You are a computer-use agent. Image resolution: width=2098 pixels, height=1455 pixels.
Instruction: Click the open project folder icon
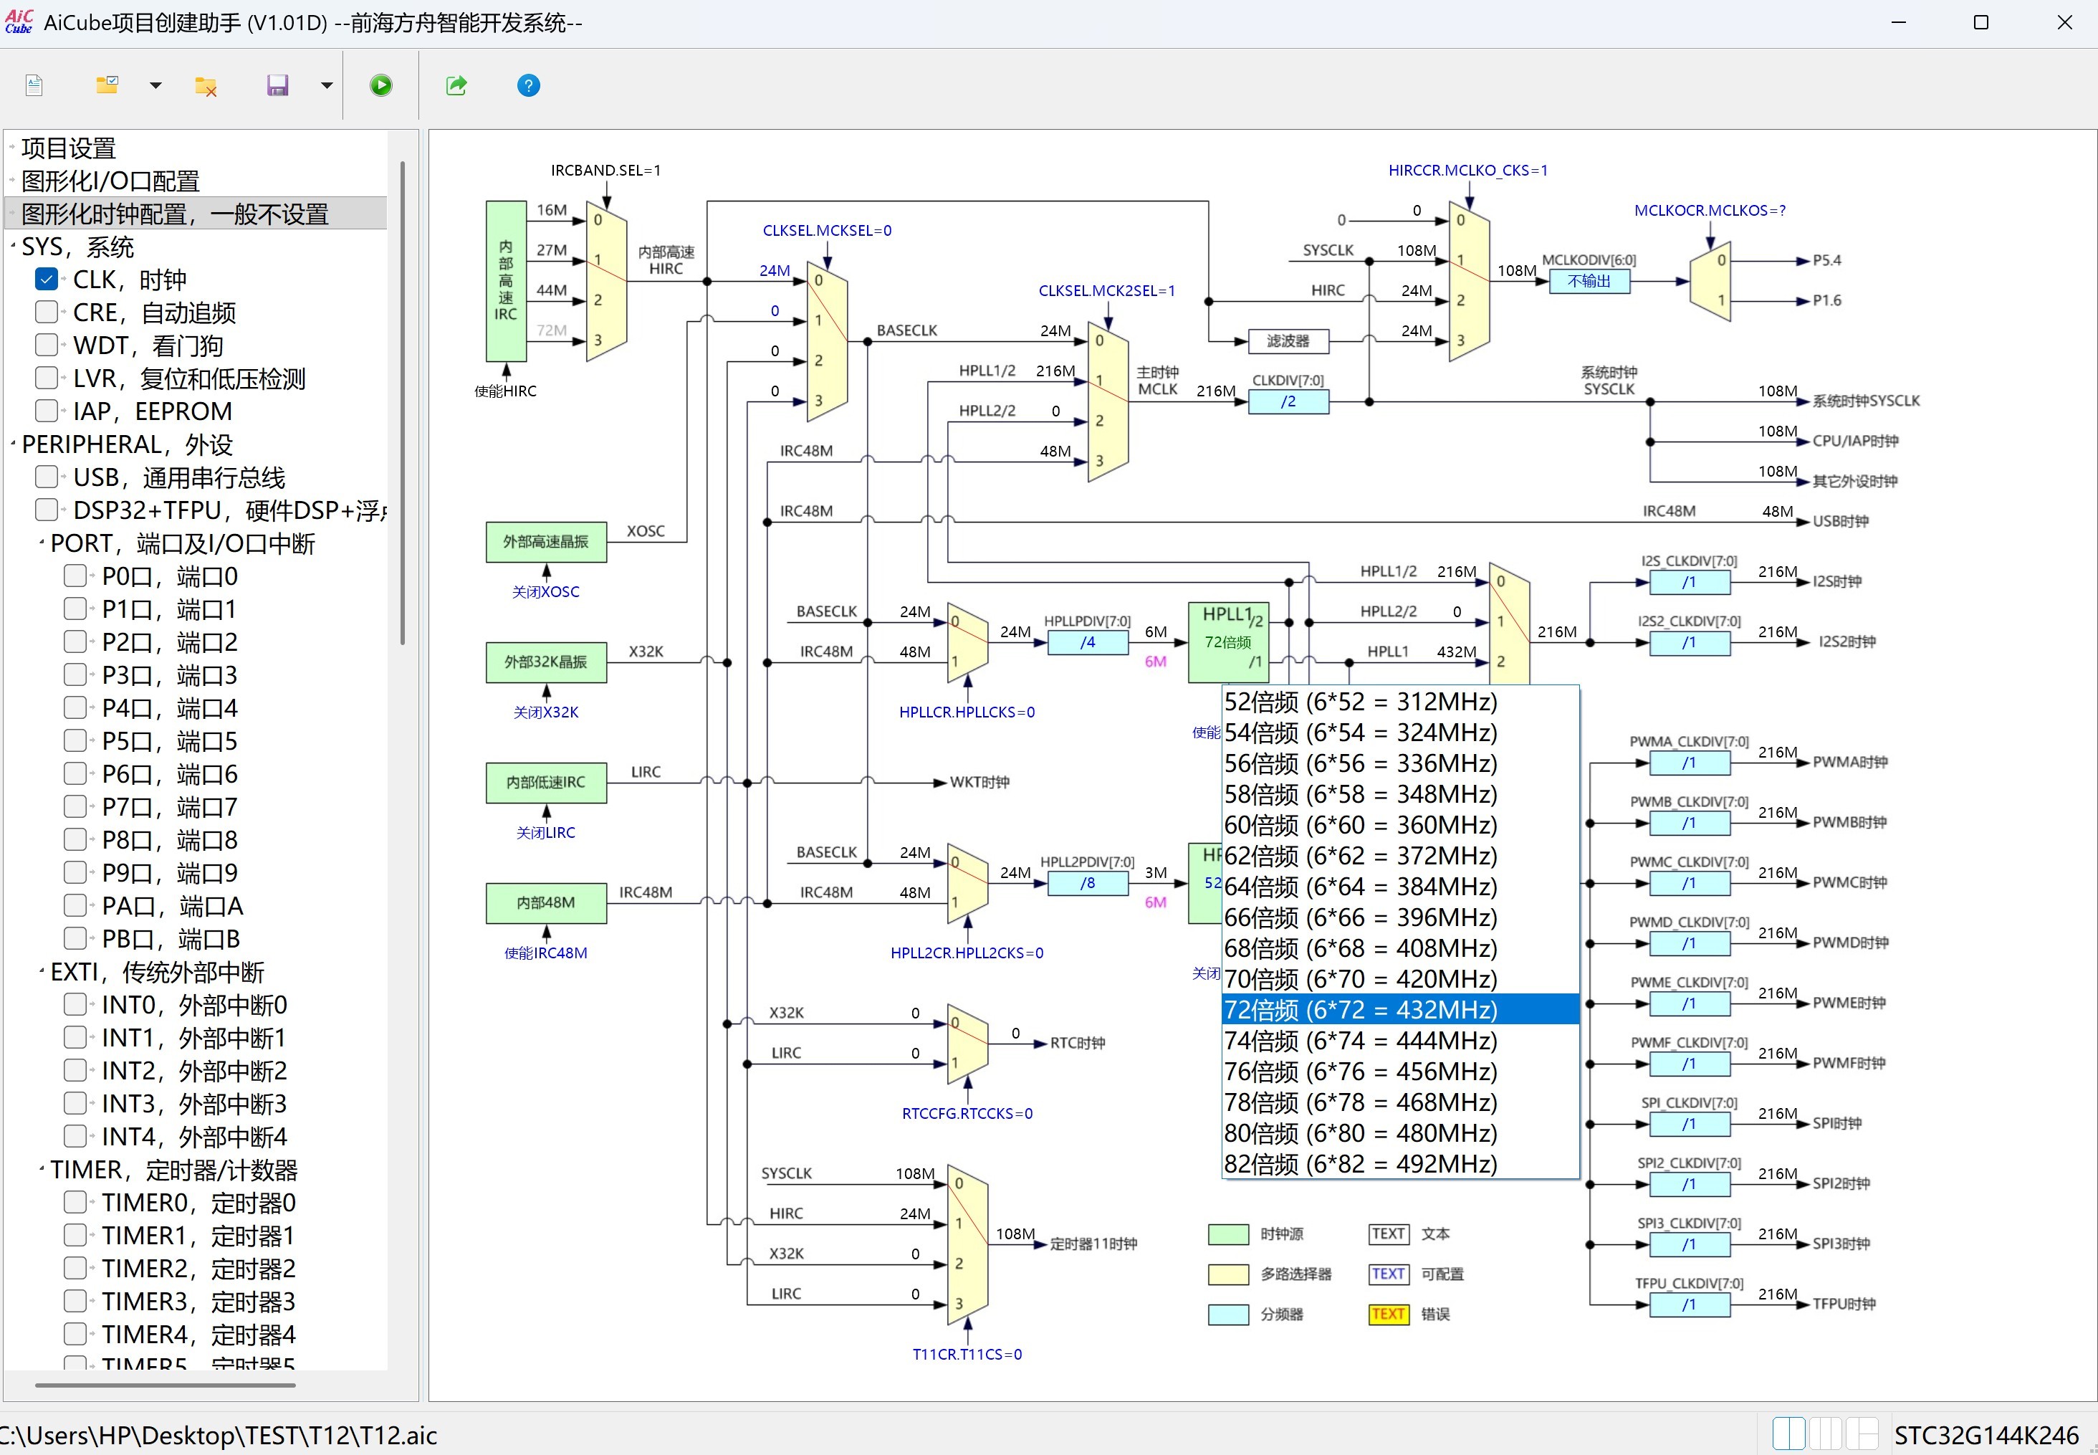tap(107, 86)
